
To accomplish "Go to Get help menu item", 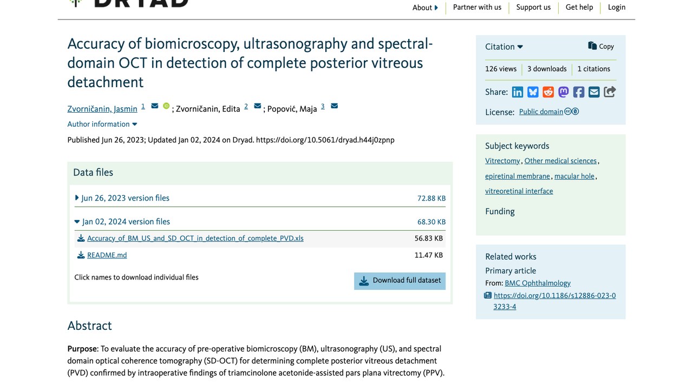I will [579, 7].
